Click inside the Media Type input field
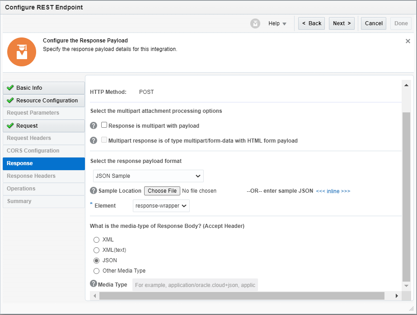The image size is (417, 315). 194,285
